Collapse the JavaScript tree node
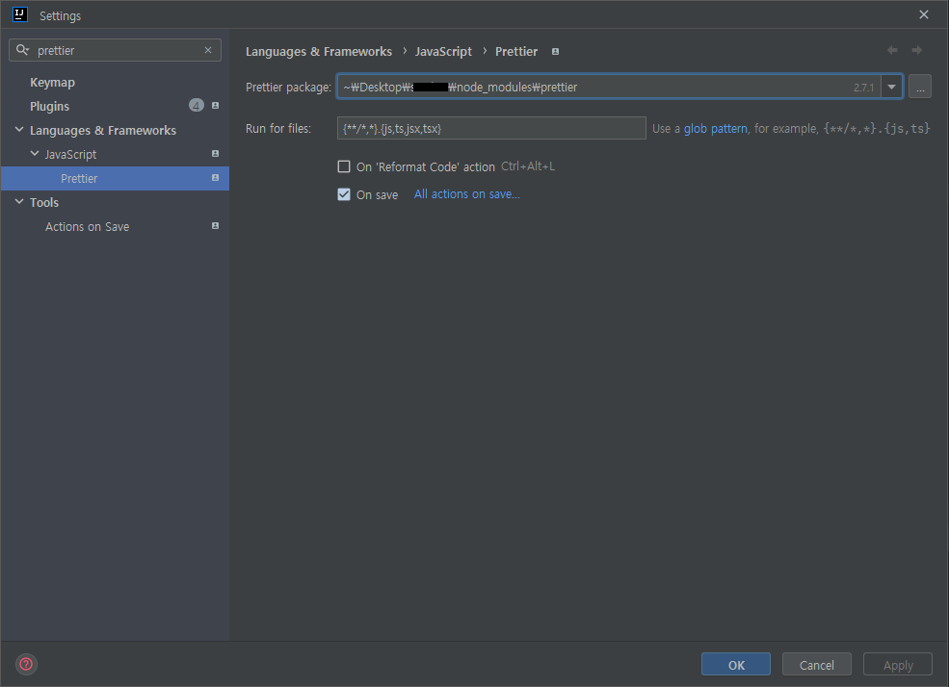The image size is (949, 687). (35, 154)
